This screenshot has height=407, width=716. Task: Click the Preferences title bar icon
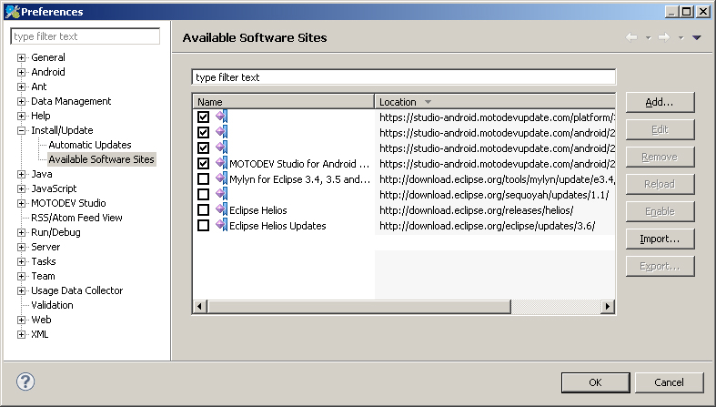click(x=13, y=12)
